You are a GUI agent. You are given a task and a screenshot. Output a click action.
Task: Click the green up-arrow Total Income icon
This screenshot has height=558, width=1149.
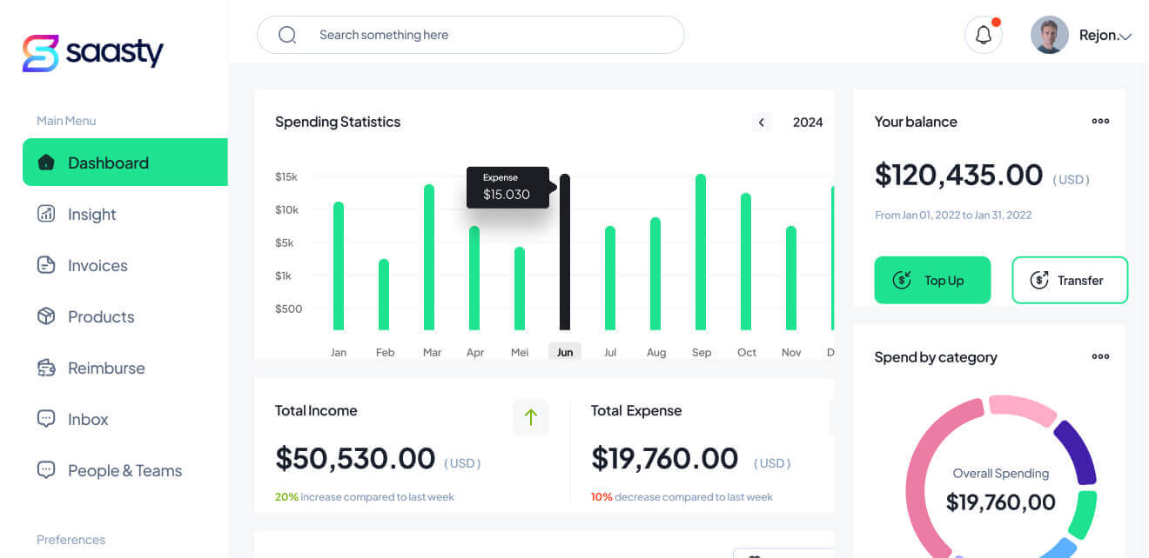click(530, 417)
